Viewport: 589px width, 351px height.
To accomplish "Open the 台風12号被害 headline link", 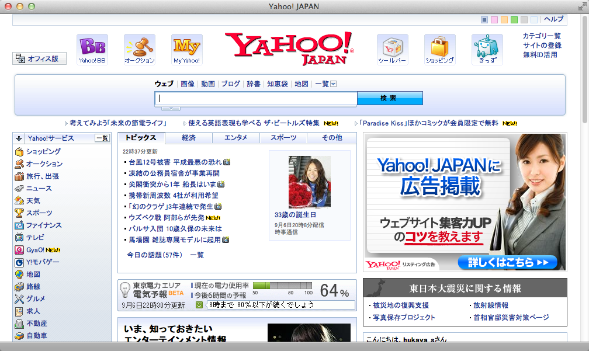I will 175,162.
